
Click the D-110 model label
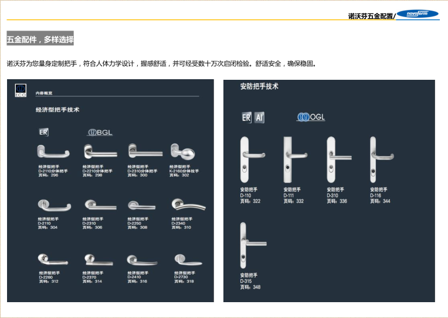click(246, 195)
